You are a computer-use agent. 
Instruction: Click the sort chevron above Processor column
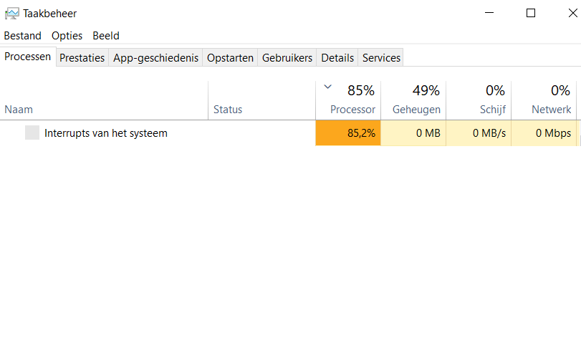click(327, 87)
